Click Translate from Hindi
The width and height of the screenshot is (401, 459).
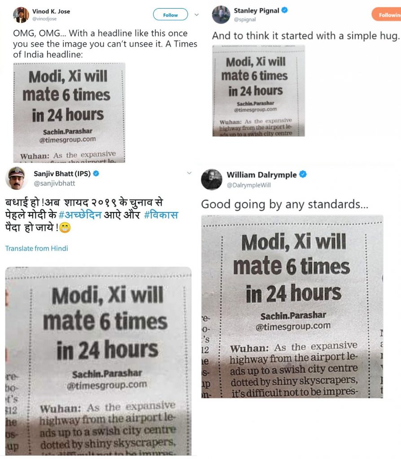point(37,248)
